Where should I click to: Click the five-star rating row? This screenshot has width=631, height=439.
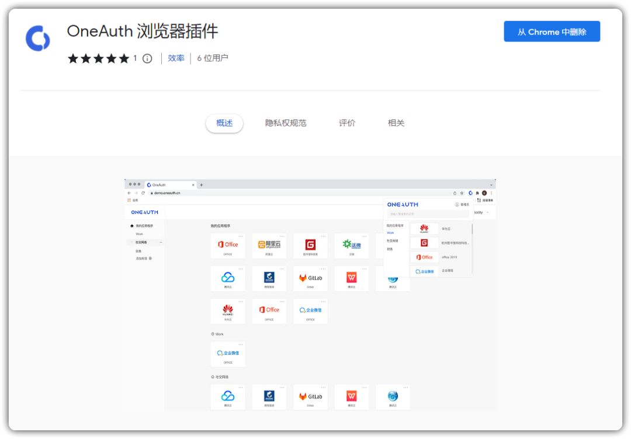click(x=99, y=59)
